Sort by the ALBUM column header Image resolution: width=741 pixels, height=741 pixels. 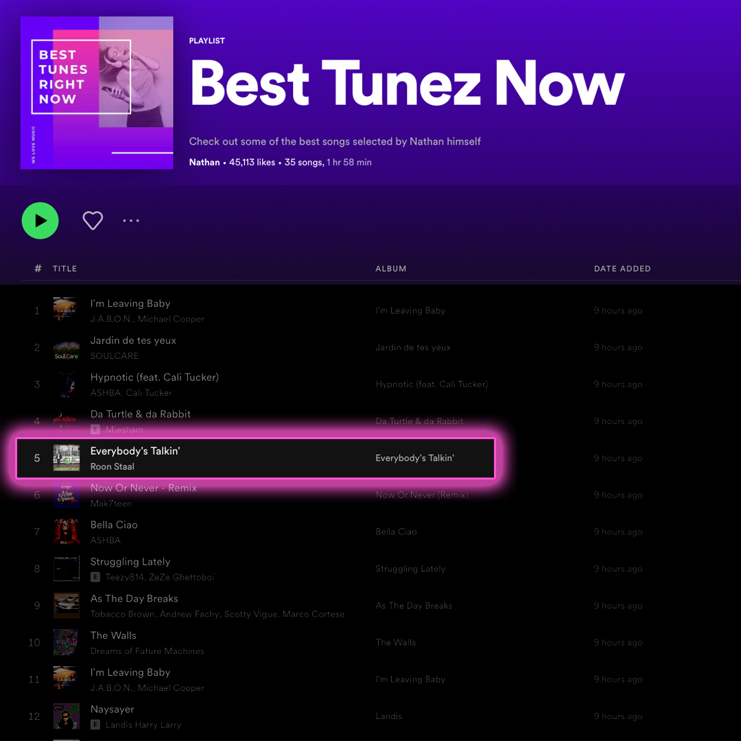[x=391, y=268]
